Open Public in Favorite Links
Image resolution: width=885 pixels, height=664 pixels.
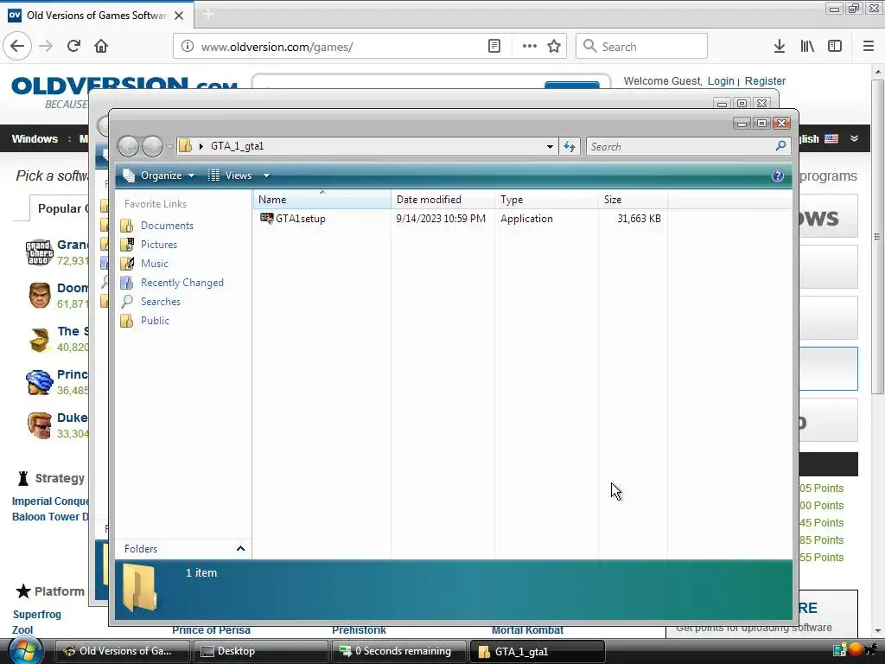point(155,321)
